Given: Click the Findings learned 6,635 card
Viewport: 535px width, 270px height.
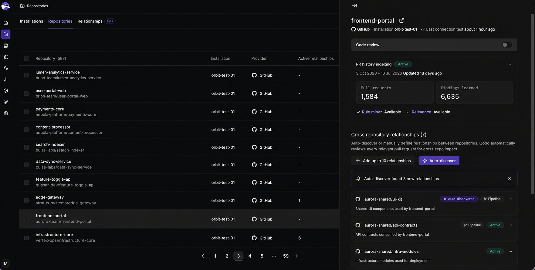Looking at the screenshot, I should tap(474, 93).
